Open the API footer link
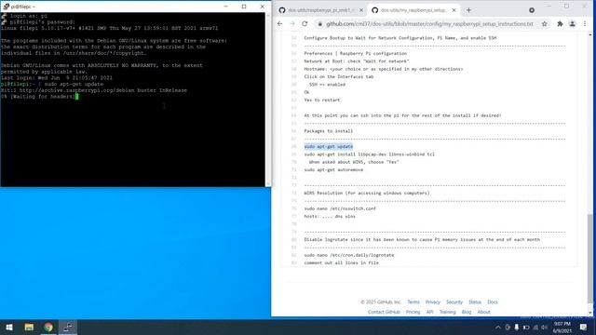Image resolution: width=596 pixels, height=335 pixels. (x=429, y=312)
